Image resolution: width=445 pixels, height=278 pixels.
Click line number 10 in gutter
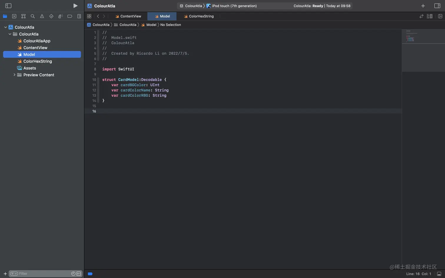click(94, 80)
